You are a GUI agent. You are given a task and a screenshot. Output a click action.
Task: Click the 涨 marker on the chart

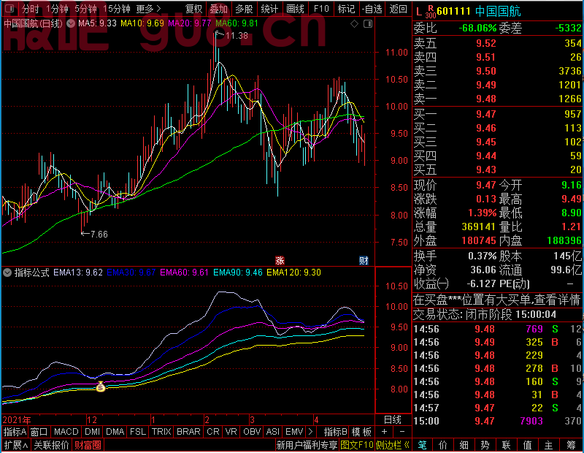(x=280, y=260)
